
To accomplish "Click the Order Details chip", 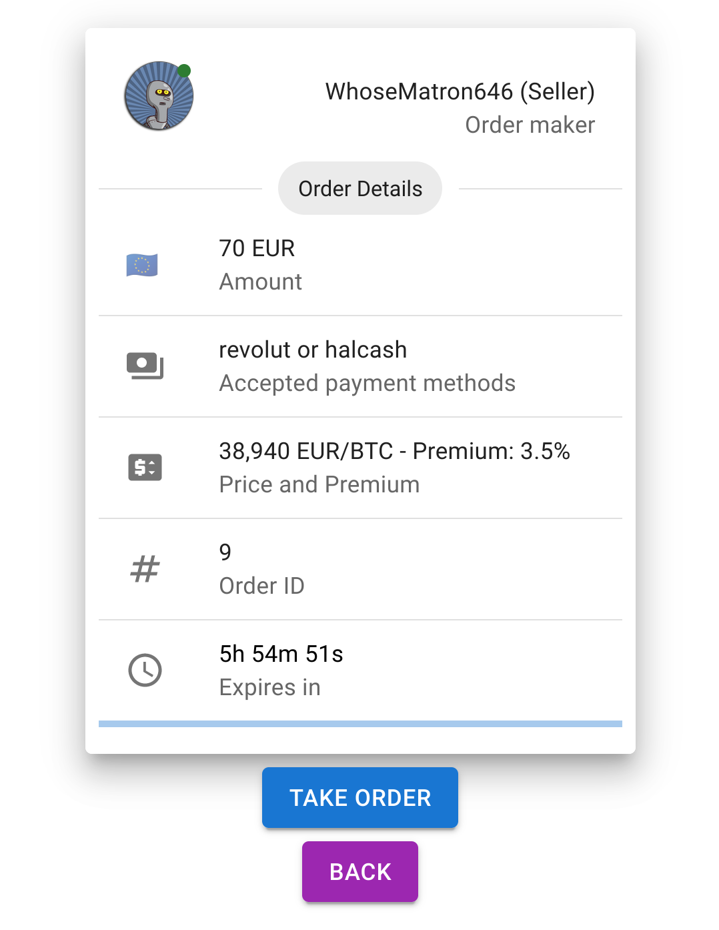I will point(360,189).
